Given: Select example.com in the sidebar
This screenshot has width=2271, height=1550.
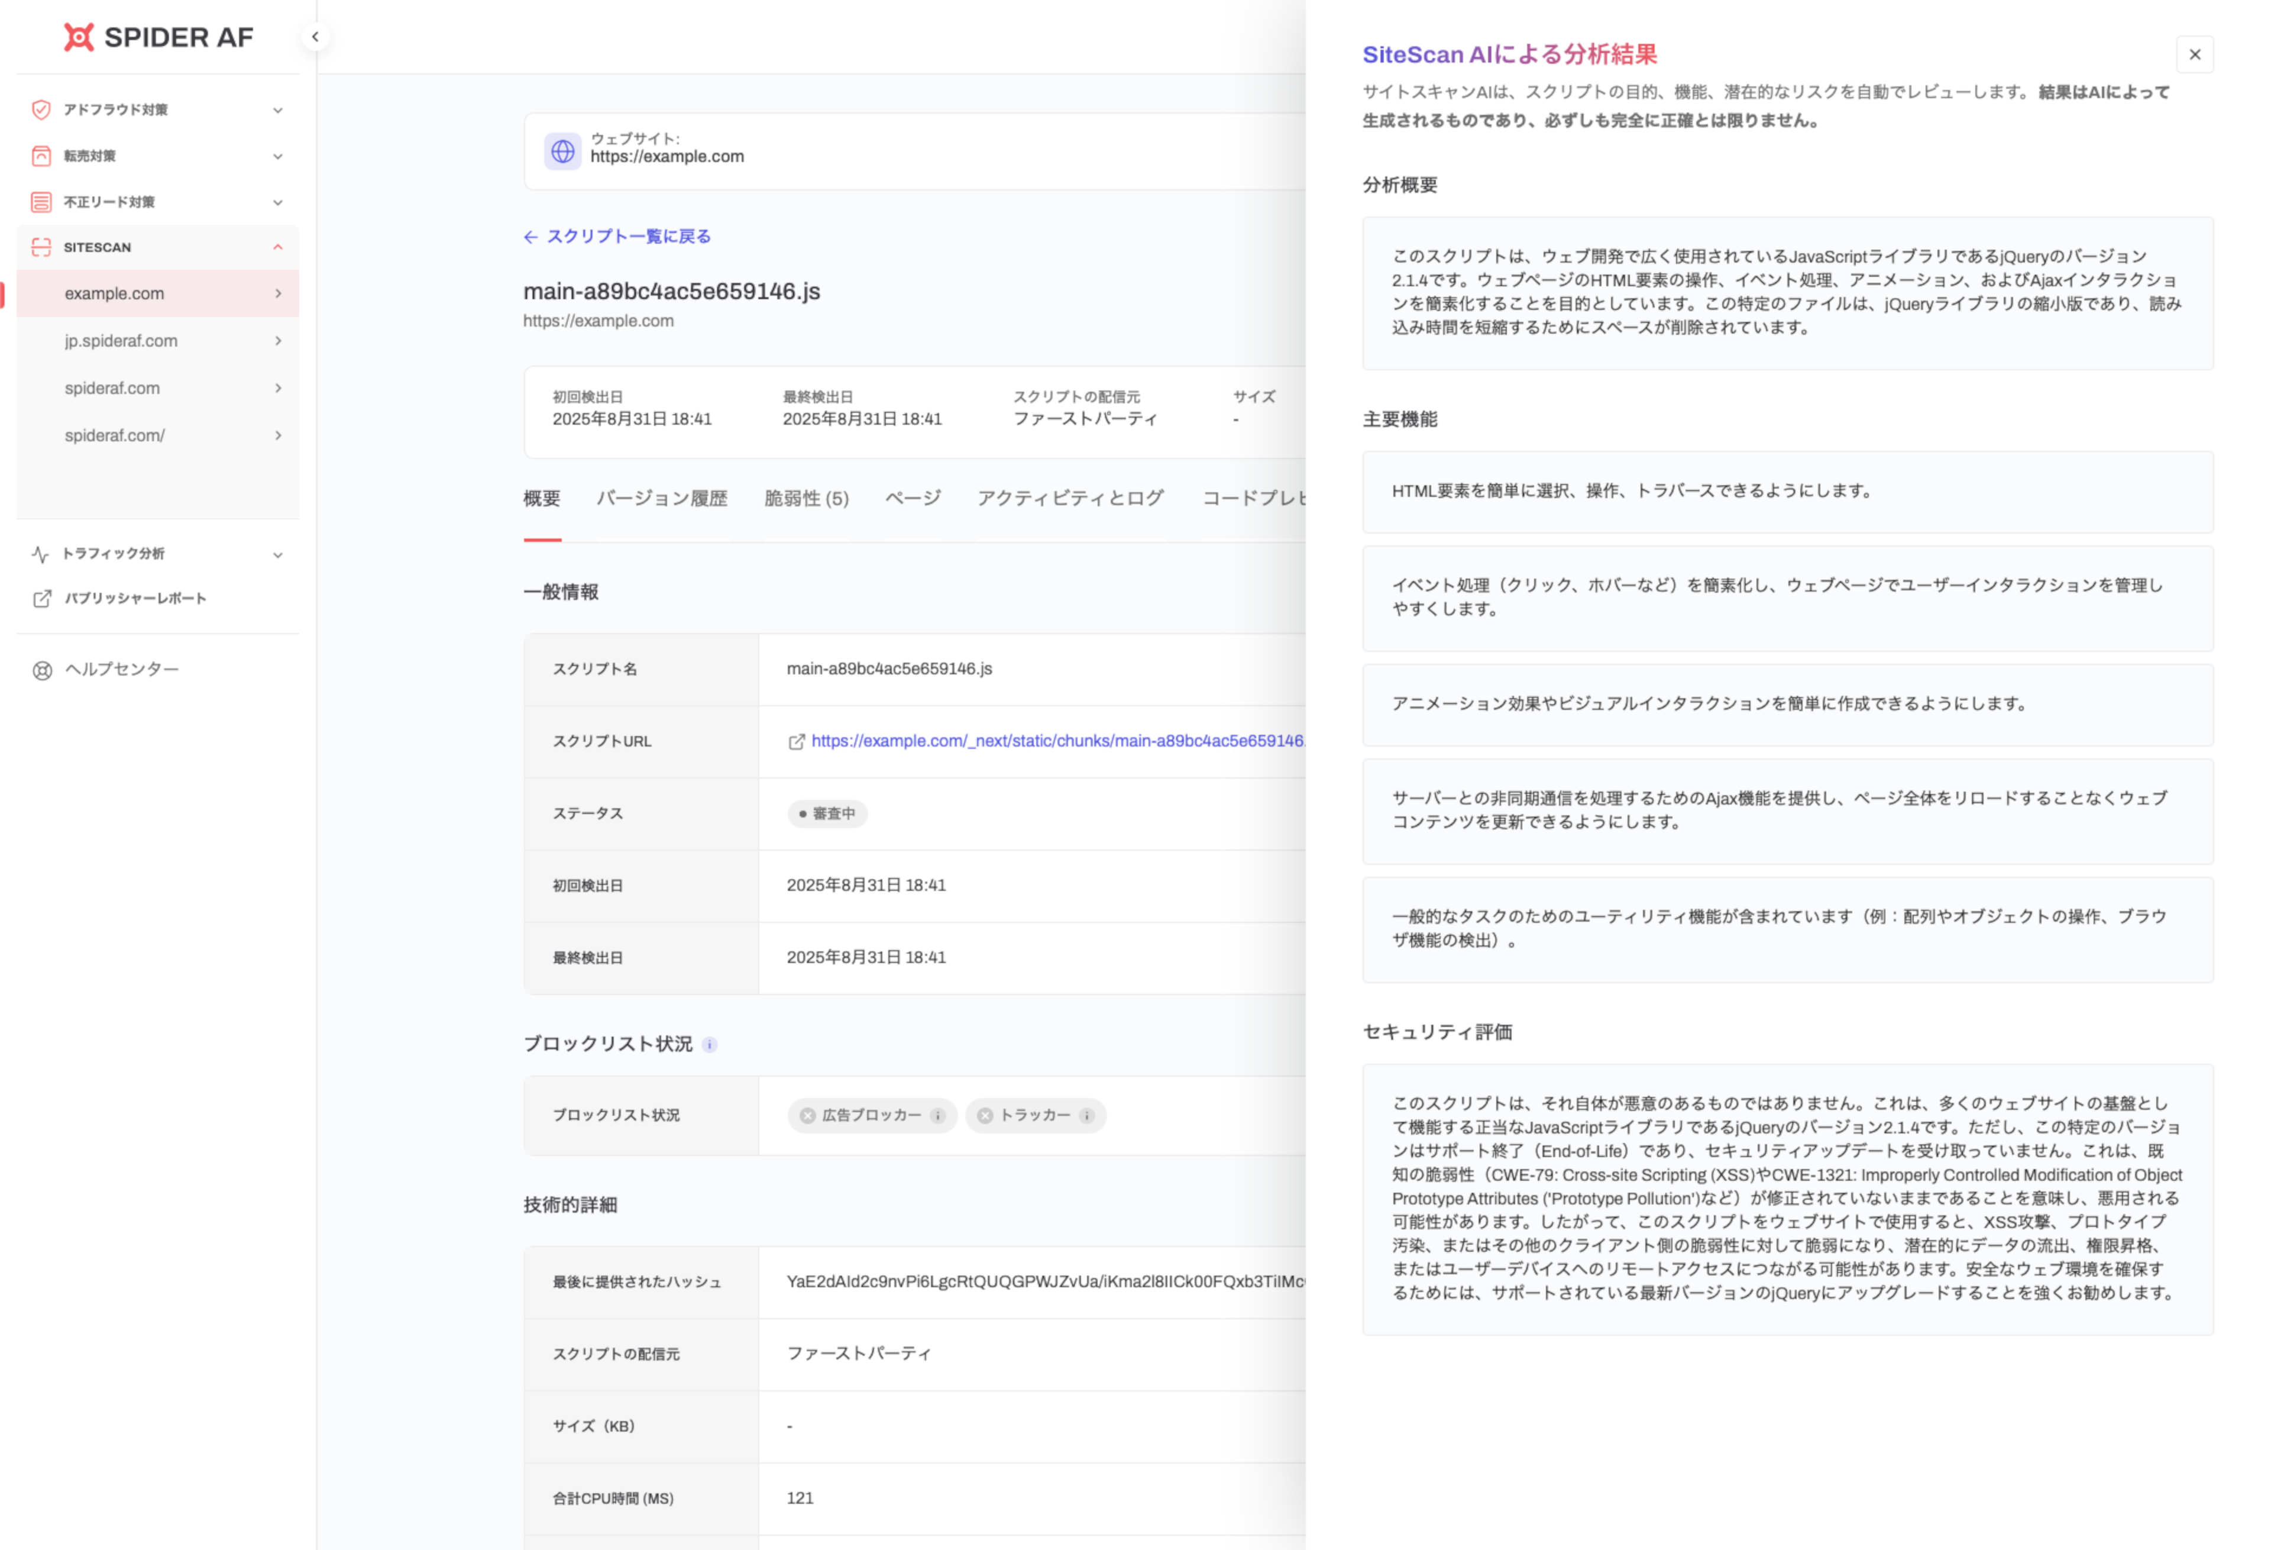Looking at the screenshot, I should click(x=157, y=293).
